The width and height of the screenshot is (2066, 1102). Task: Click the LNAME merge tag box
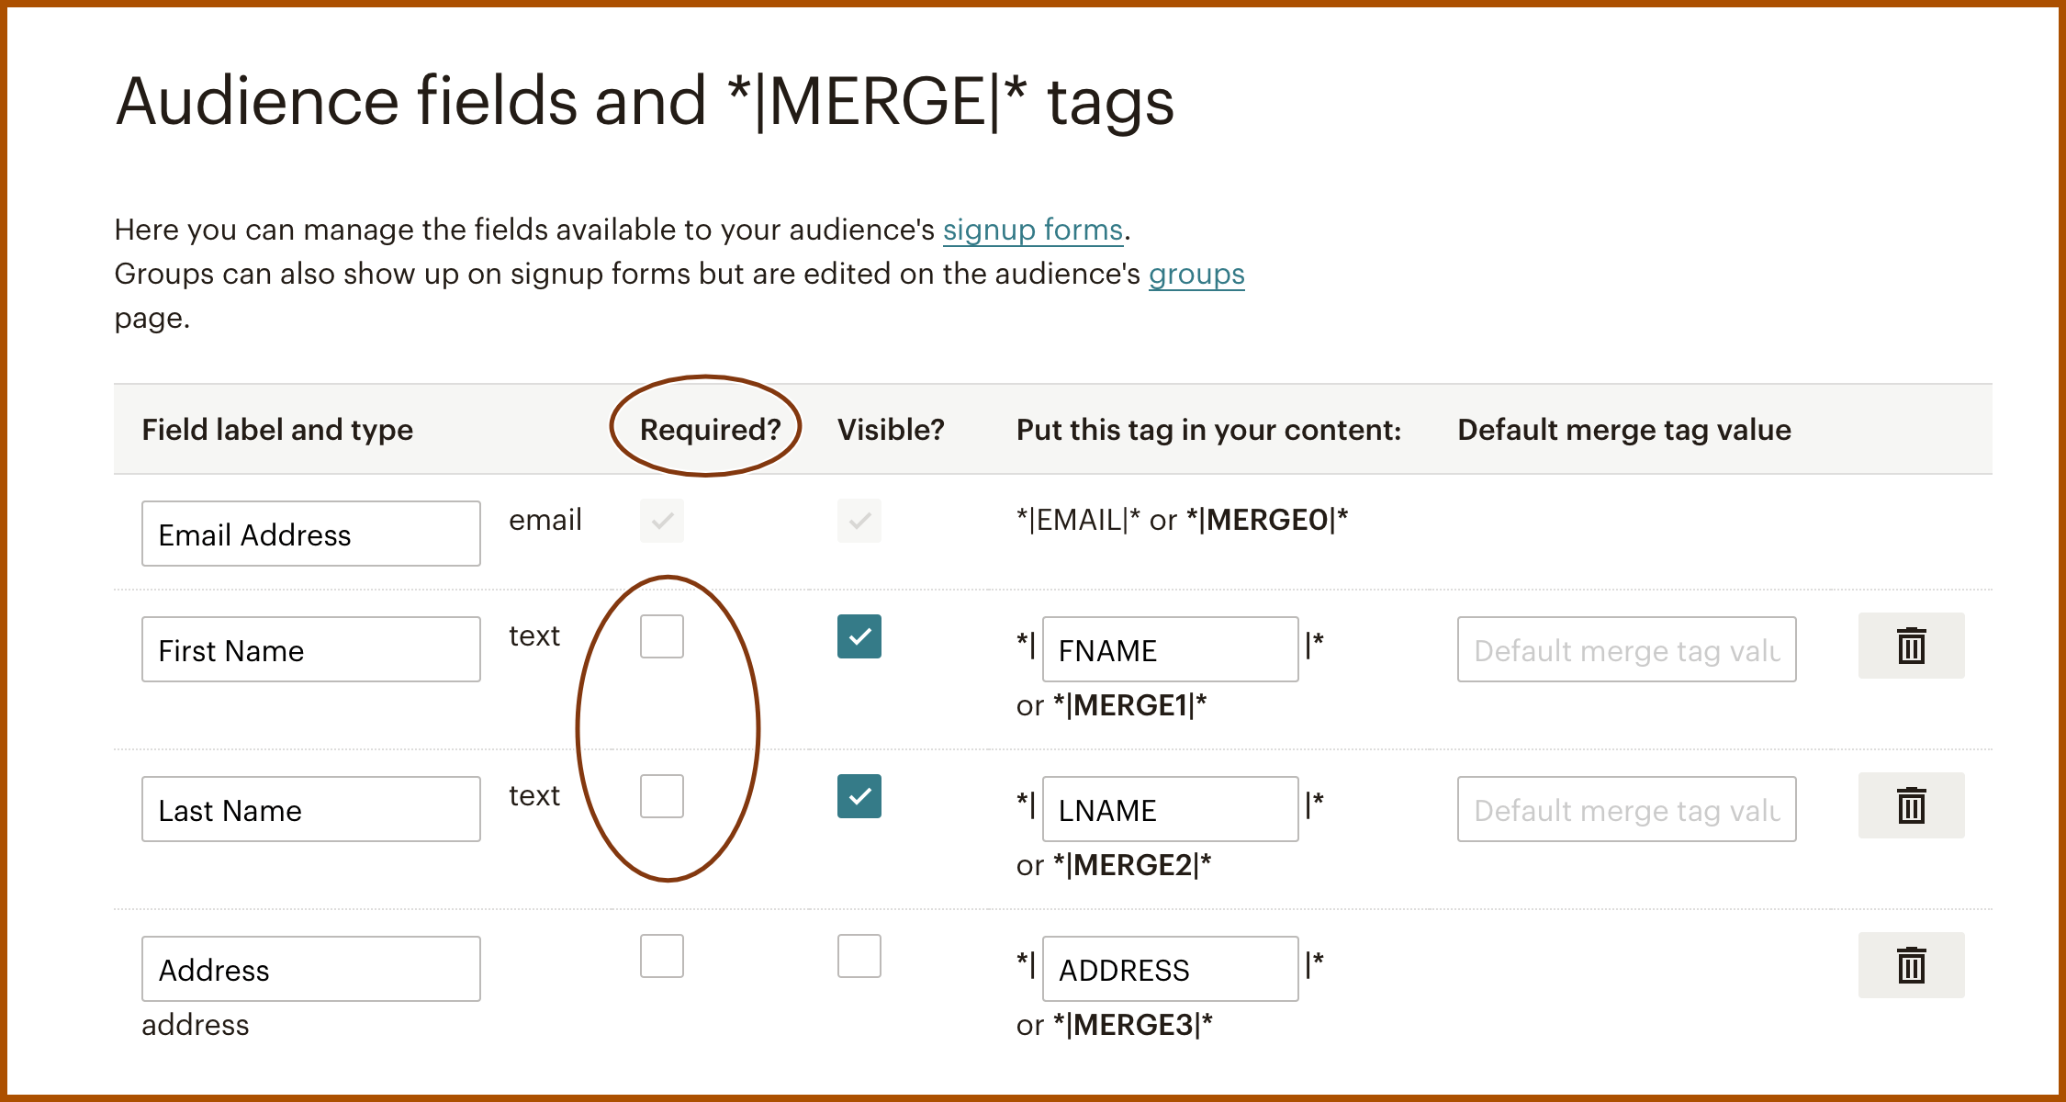[1170, 809]
